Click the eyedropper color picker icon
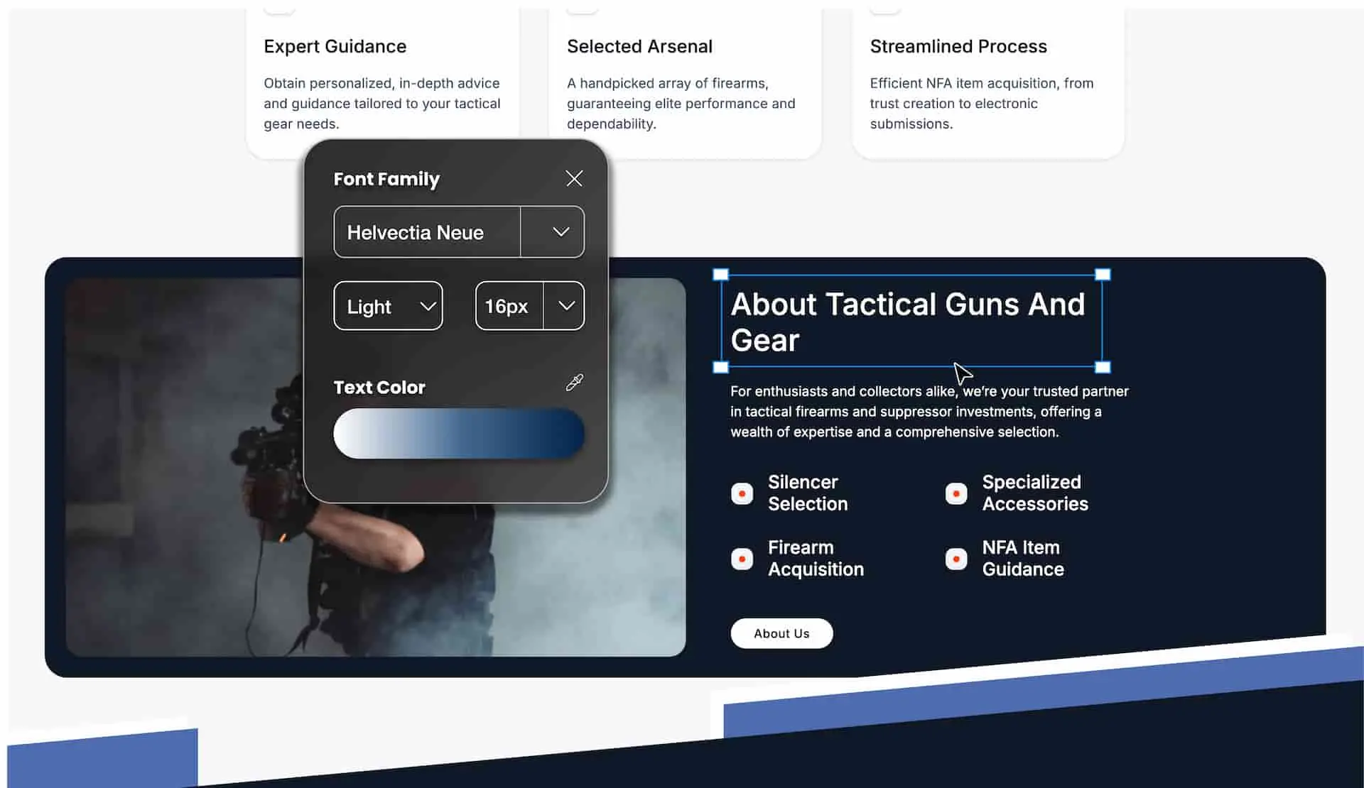1364x788 pixels. 574,383
